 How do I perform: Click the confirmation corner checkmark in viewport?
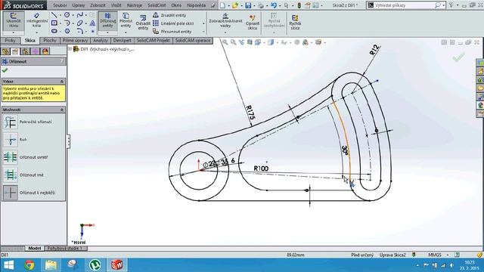(x=459, y=57)
